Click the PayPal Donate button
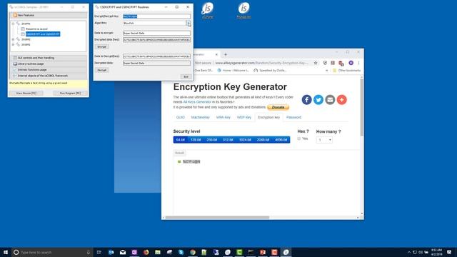This screenshot has height=257, width=457. [278, 107]
